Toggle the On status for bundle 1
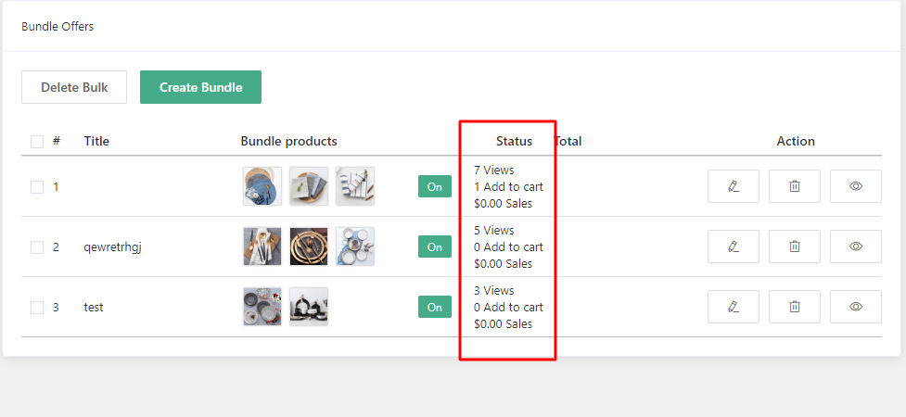This screenshot has width=906, height=417. coord(434,186)
